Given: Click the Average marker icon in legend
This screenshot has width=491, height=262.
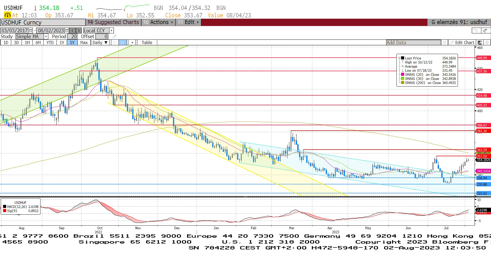Looking at the screenshot, I should [403, 66].
